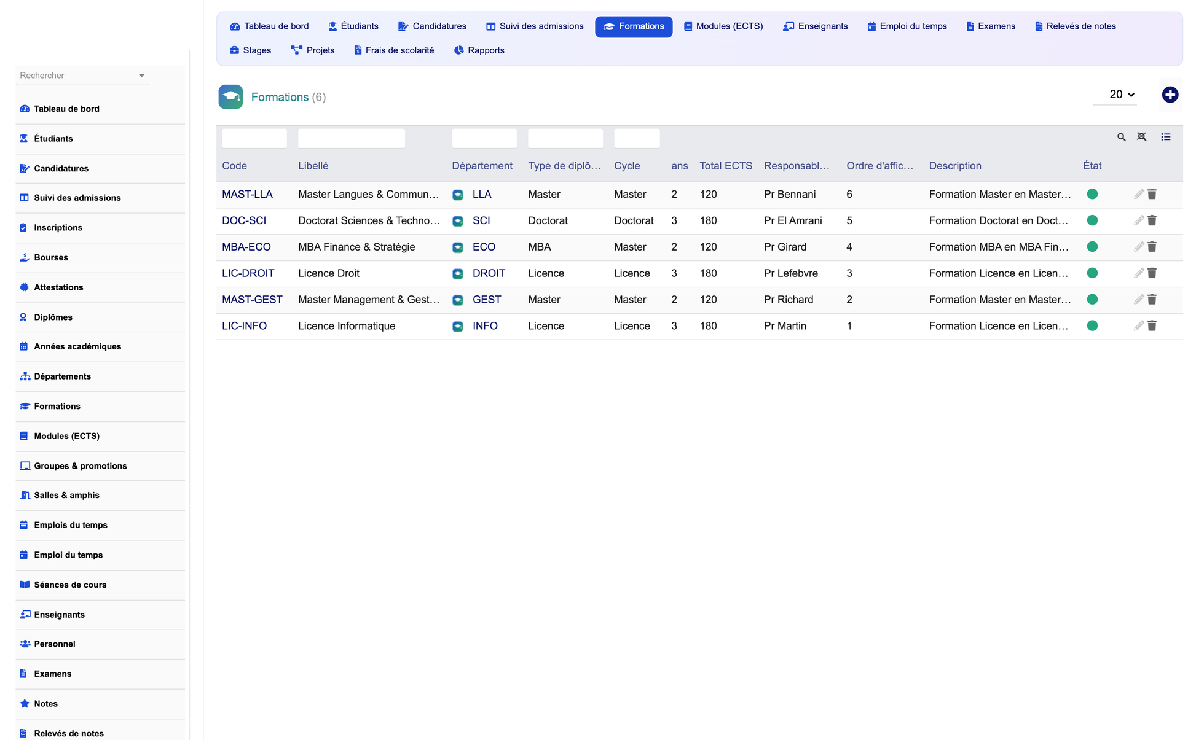
Task: Go to Départements in the sidebar
Action: click(100, 376)
